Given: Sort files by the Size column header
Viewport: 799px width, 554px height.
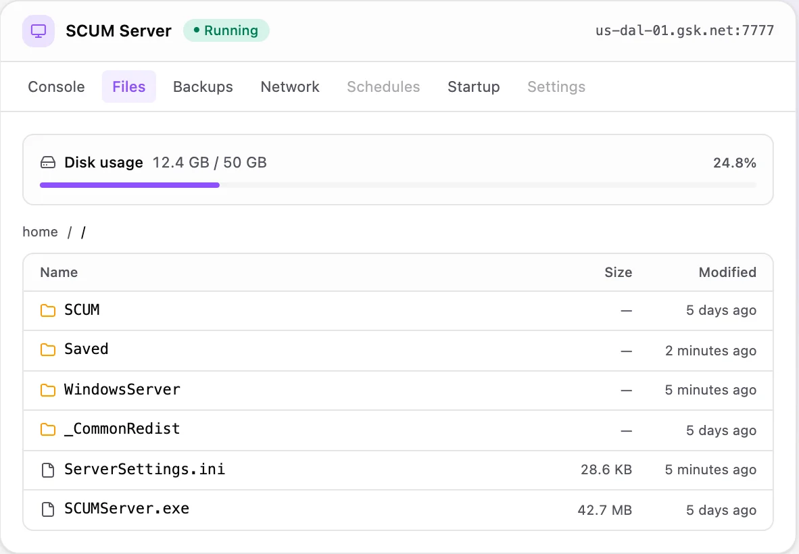Looking at the screenshot, I should click(x=618, y=272).
